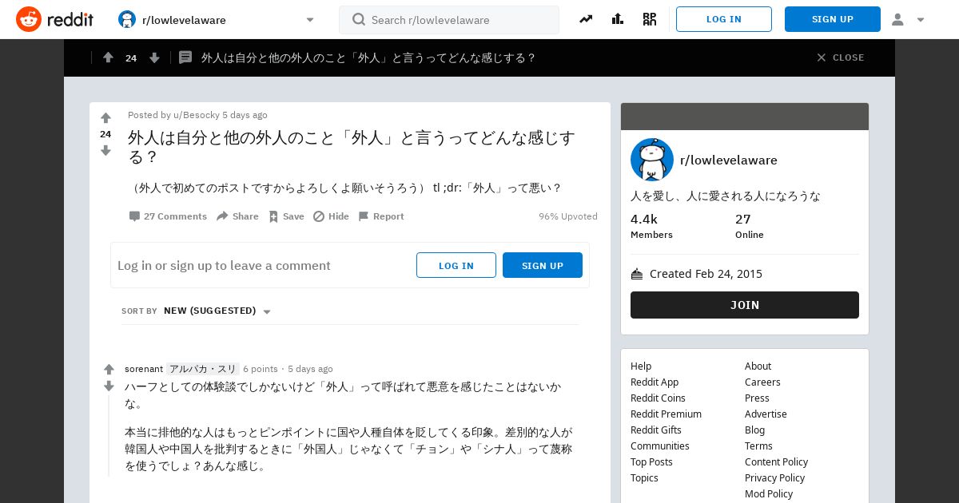
Task: Click the top SIGN UP button
Action: (833, 19)
